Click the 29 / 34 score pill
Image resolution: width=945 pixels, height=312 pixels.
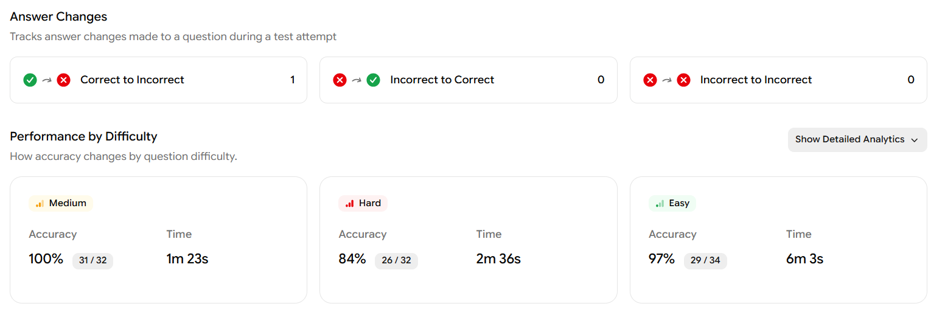705,260
